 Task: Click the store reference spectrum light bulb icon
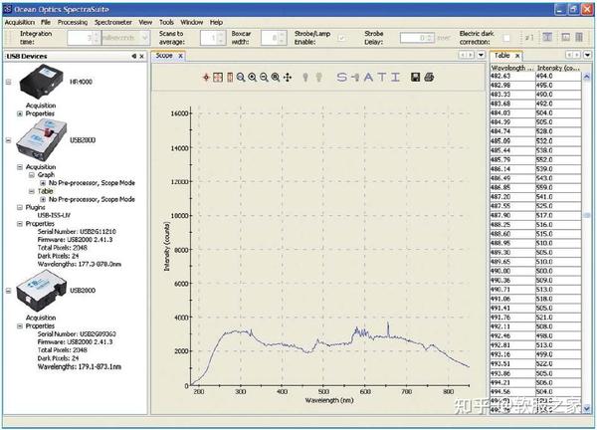(x=319, y=78)
